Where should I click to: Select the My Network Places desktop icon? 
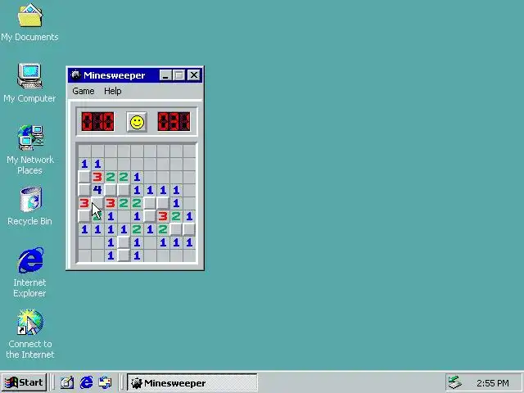[x=30, y=138]
